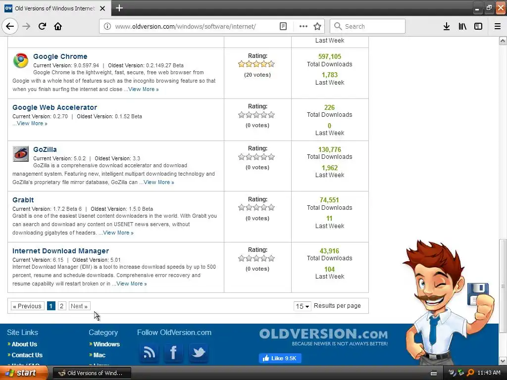The image size is (507, 380).
Task: Rate Google Chrome using its stars
Action: (x=256, y=64)
